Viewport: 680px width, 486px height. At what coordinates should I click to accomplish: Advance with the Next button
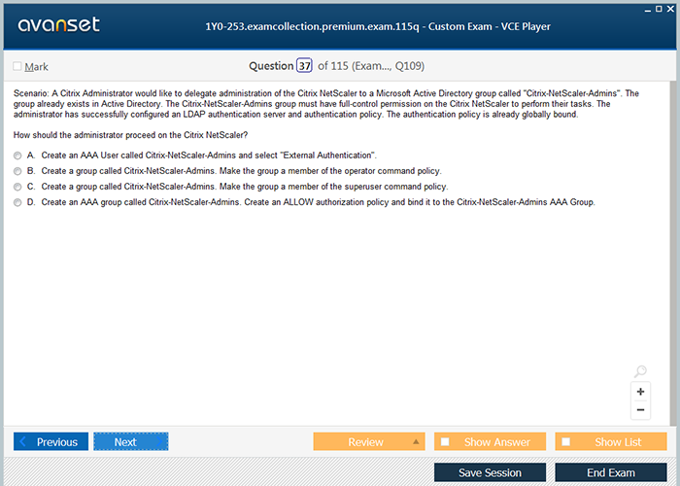pos(131,441)
